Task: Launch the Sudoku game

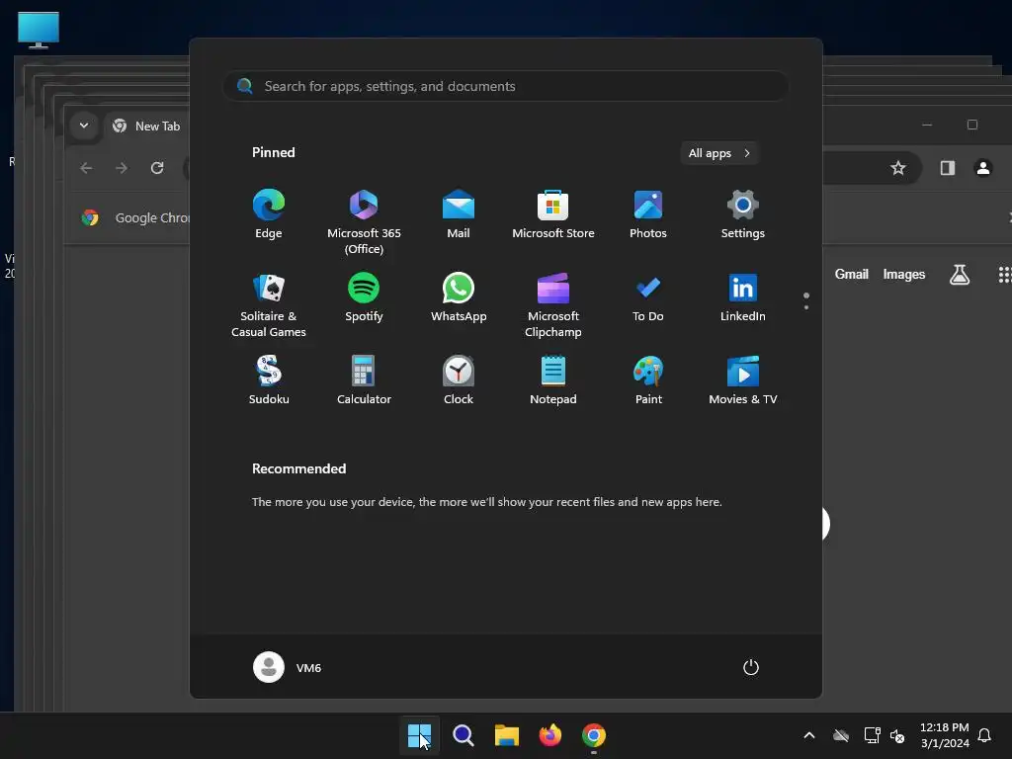Action: pyautogui.click(x=269, y=380)
